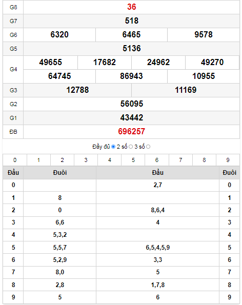Click the G1 prize number 43442

pos(131,118)
